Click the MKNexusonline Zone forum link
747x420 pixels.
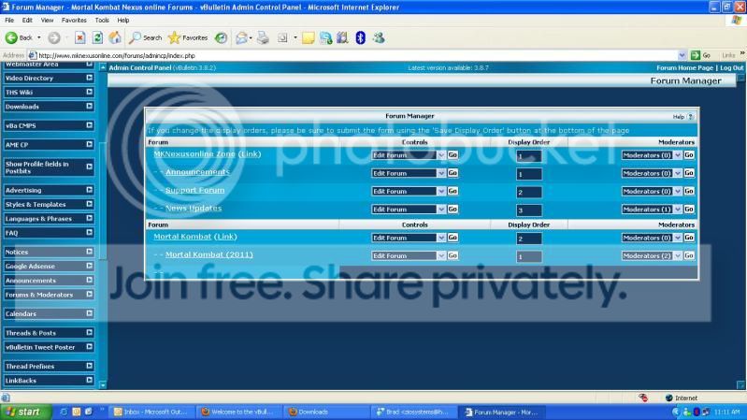coord(208,154)
